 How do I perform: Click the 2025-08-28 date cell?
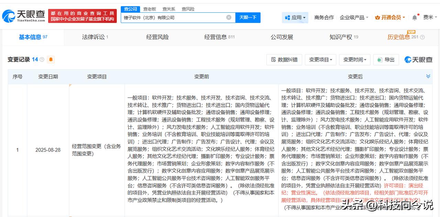(x=48, y=150)
